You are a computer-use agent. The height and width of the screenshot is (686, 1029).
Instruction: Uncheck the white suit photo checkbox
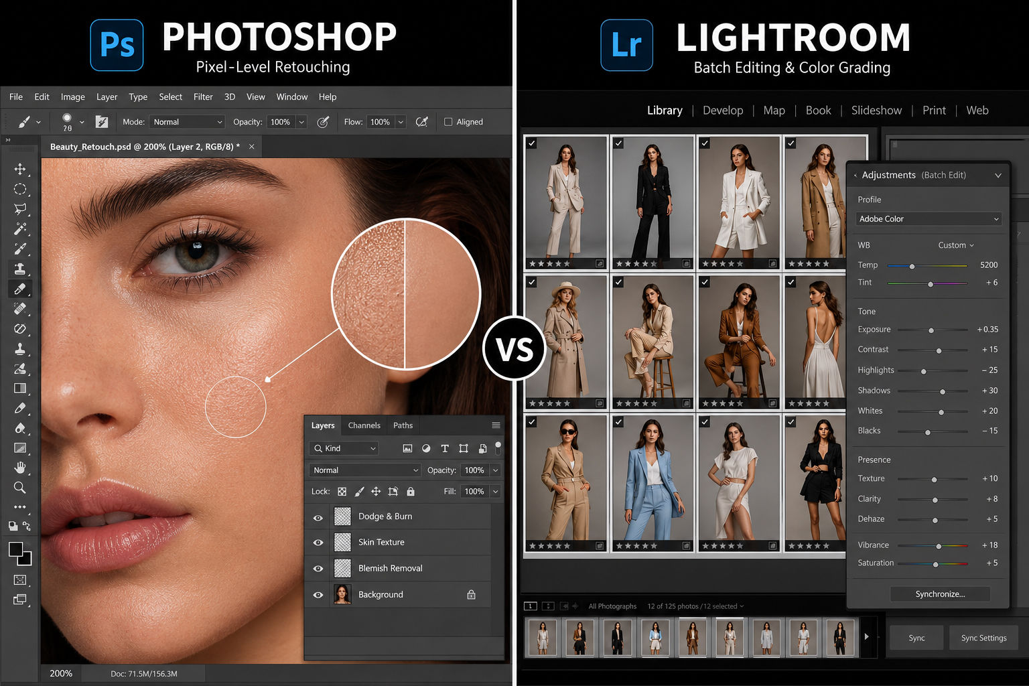click(x=705, y=143)
